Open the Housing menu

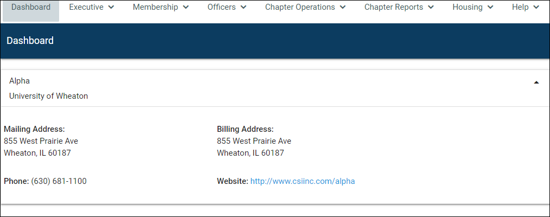[x=468, y=8]
